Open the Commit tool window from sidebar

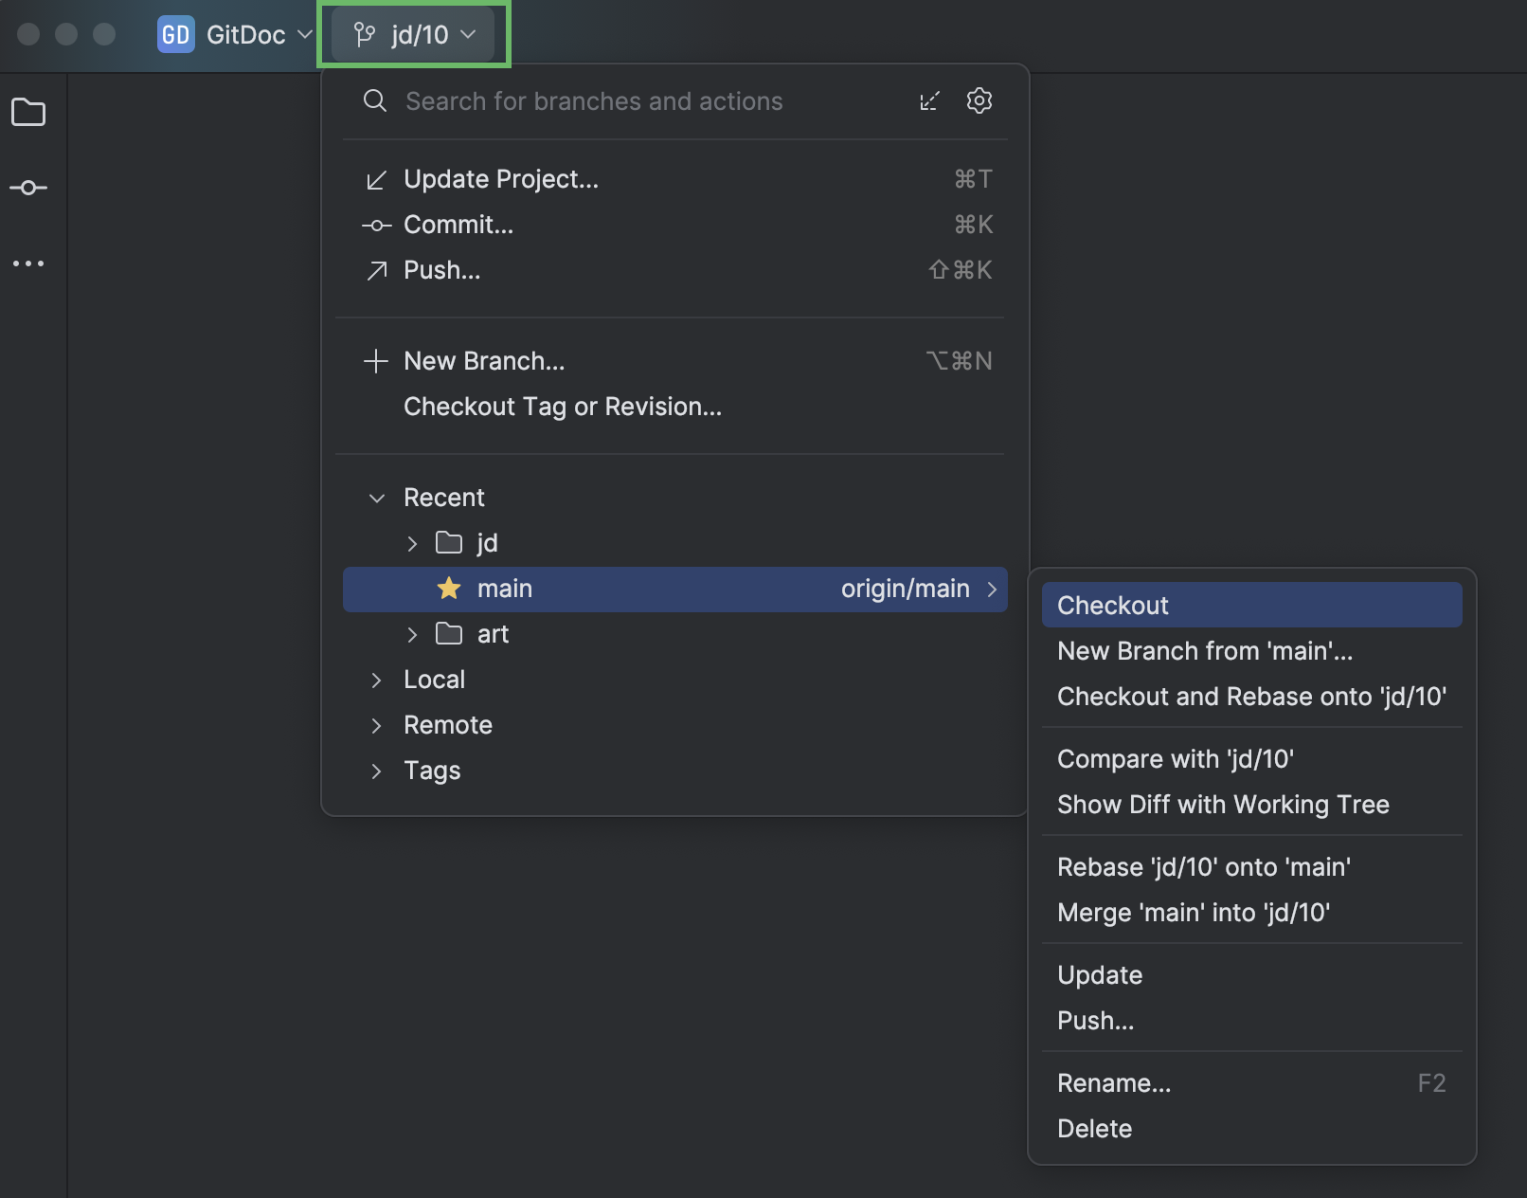pos(28,187)
